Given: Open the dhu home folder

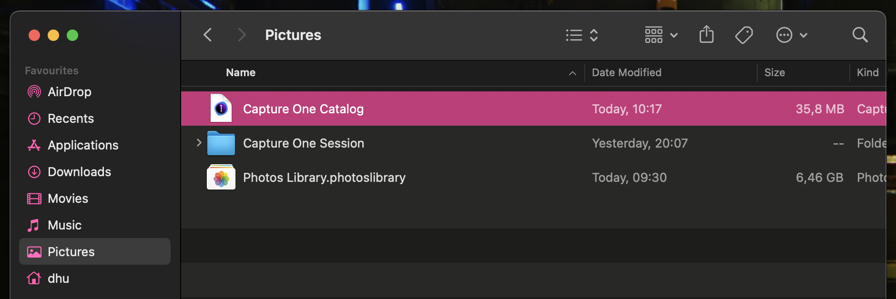Looking at the screenshot, I should coord(58,279).
